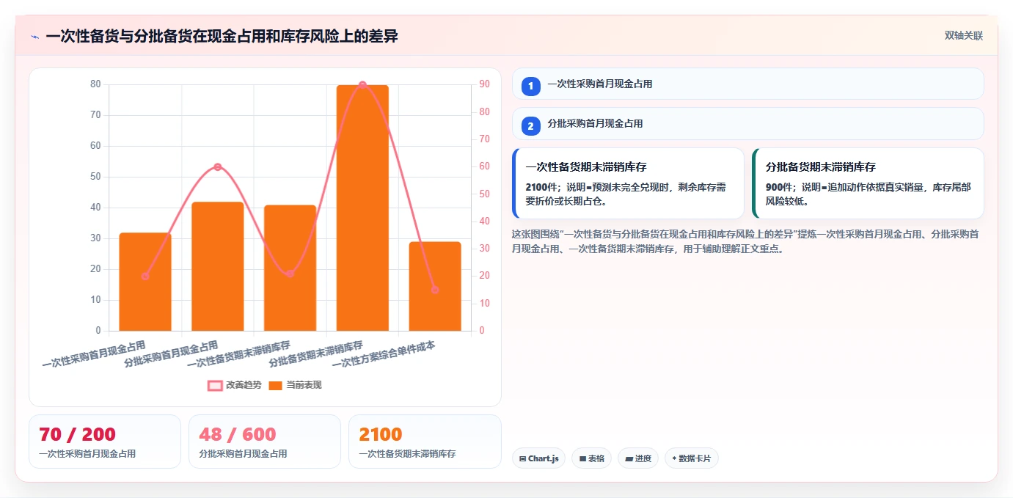Screen dimensions: 1013x498
Task: Click the number 1 badge icon
Action: (x=530, y=87)
